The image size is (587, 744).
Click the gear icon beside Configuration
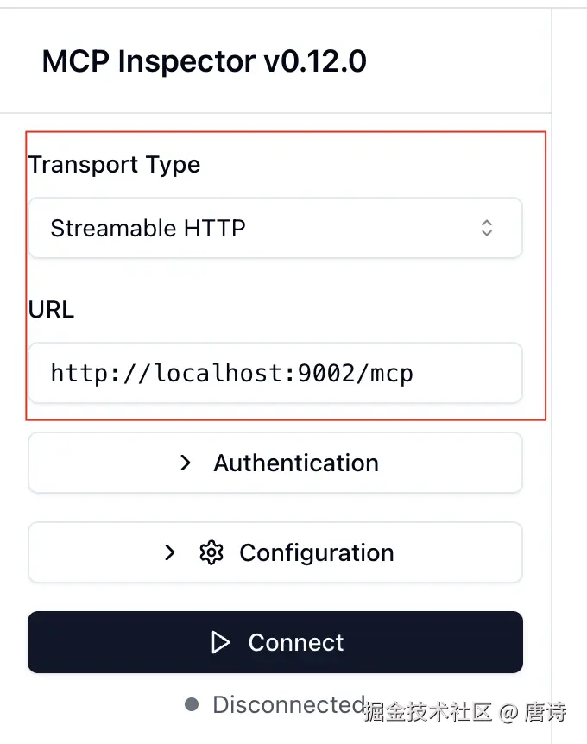pos(211,552)
